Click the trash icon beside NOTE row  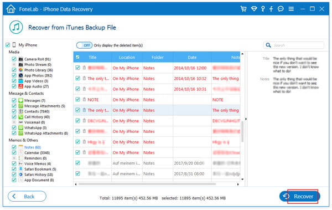[x=84, y=100]
